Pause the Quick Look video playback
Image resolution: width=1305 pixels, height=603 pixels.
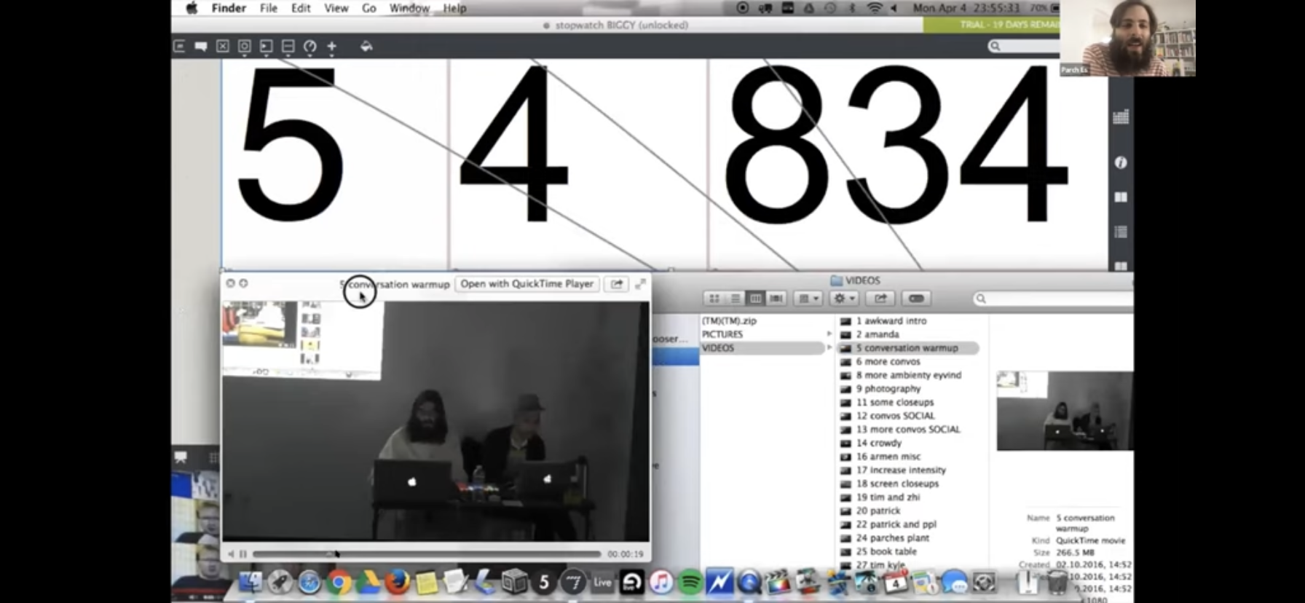click(x=243, y=554)
